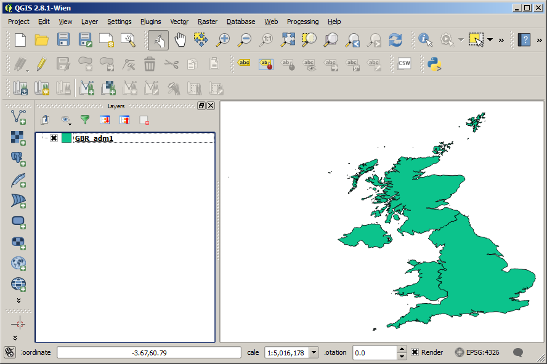
Task: Open the Processing menu
Action: (302, 22)
